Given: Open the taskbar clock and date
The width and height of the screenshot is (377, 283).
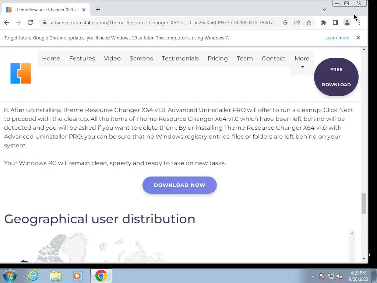Looking at the screenshot, I should click(358, 276).
